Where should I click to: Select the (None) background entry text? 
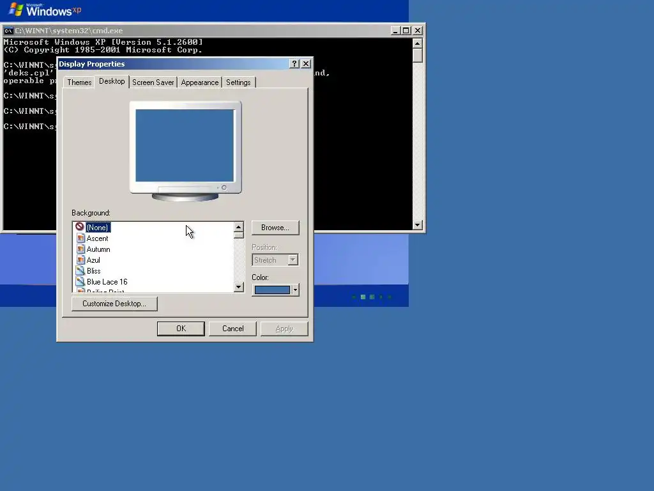98,228
